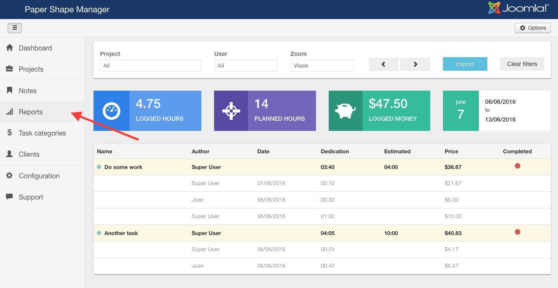Click the Name column header
558x288 pixels.
point(104,151)
